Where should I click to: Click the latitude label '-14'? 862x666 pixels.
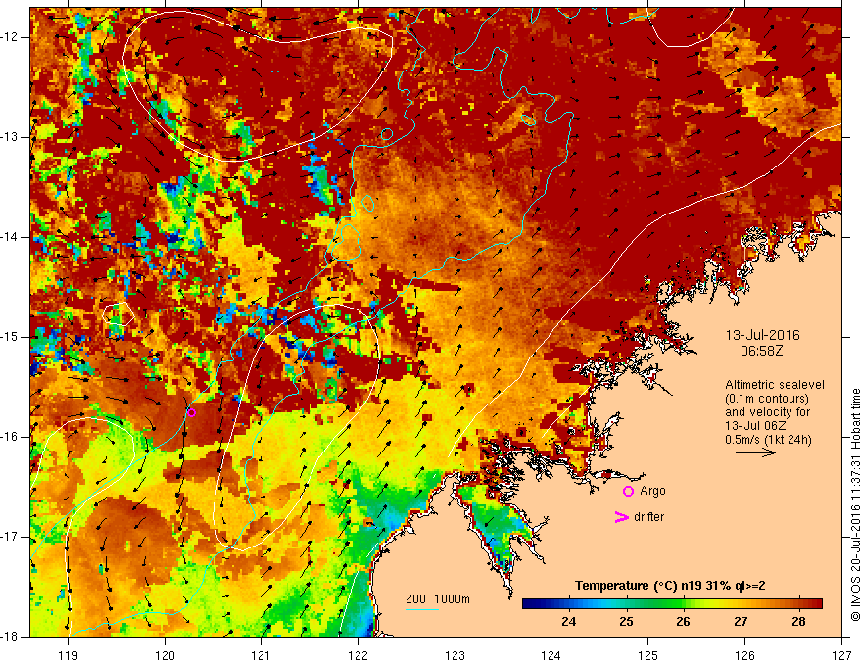tap(11, 237)
